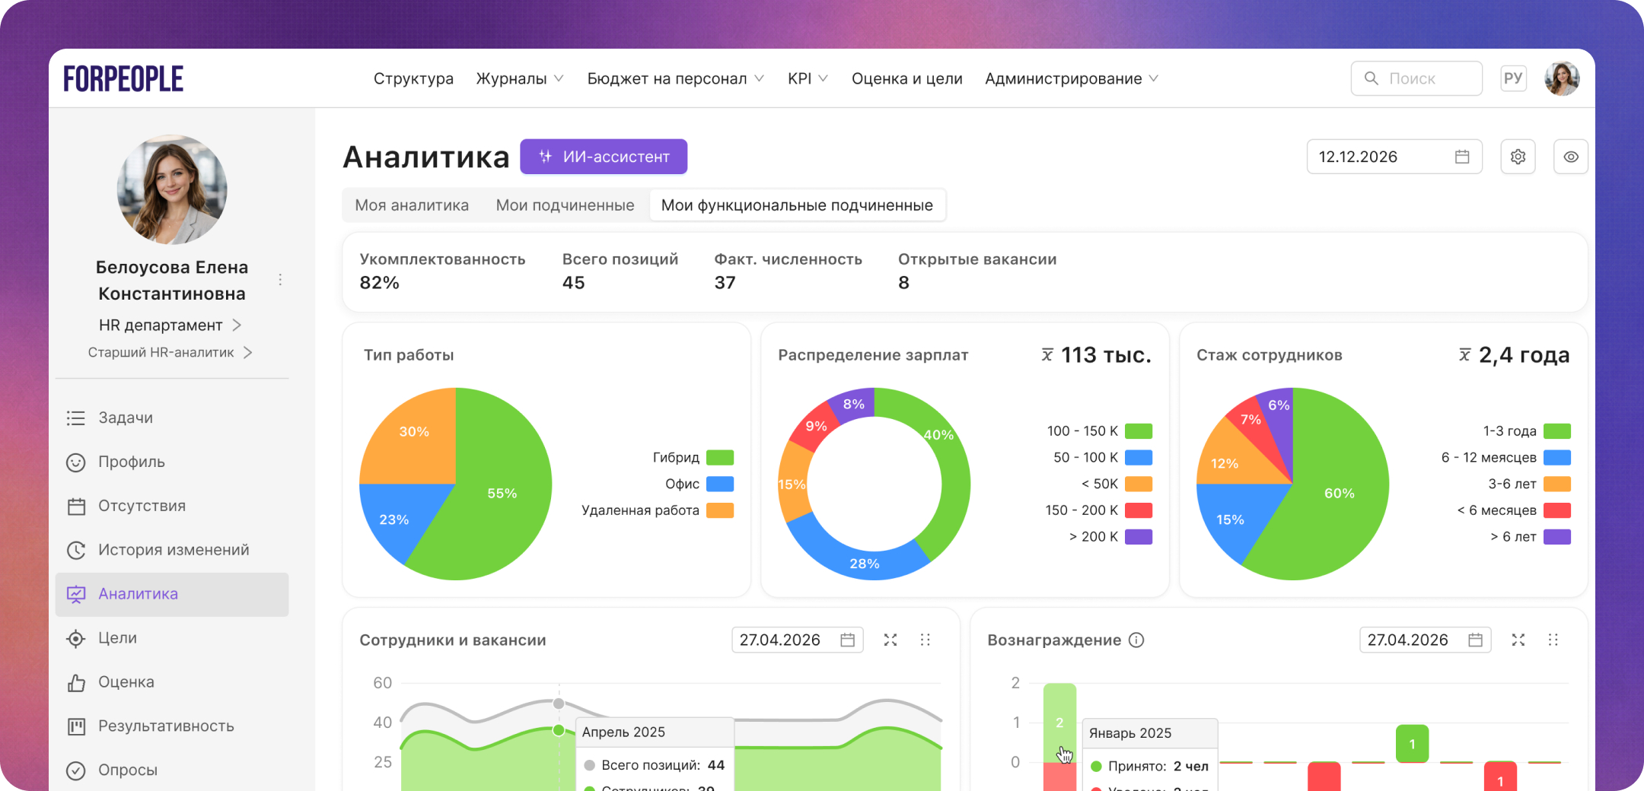Screen dimensions: 1644x791
Task: Click the 55% slice of Тип работы pie
Action: [502, 493]
